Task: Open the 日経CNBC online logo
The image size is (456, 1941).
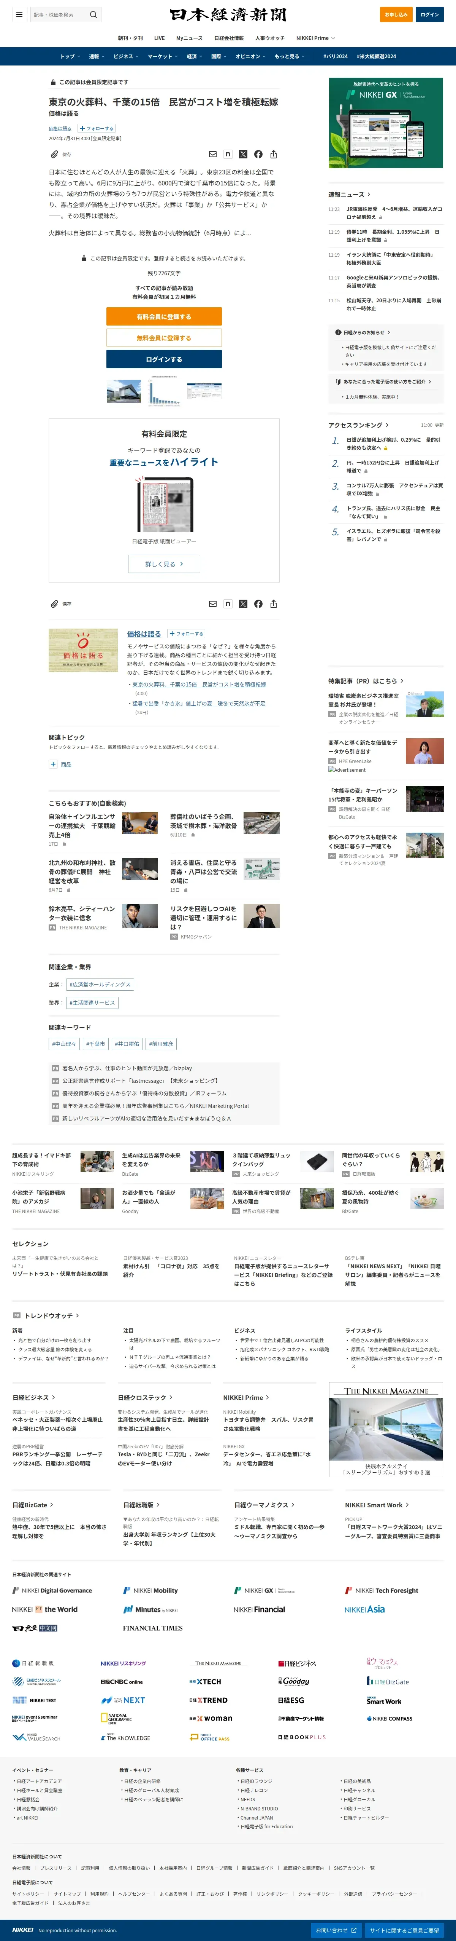Action: click(x=122, y=1681)
